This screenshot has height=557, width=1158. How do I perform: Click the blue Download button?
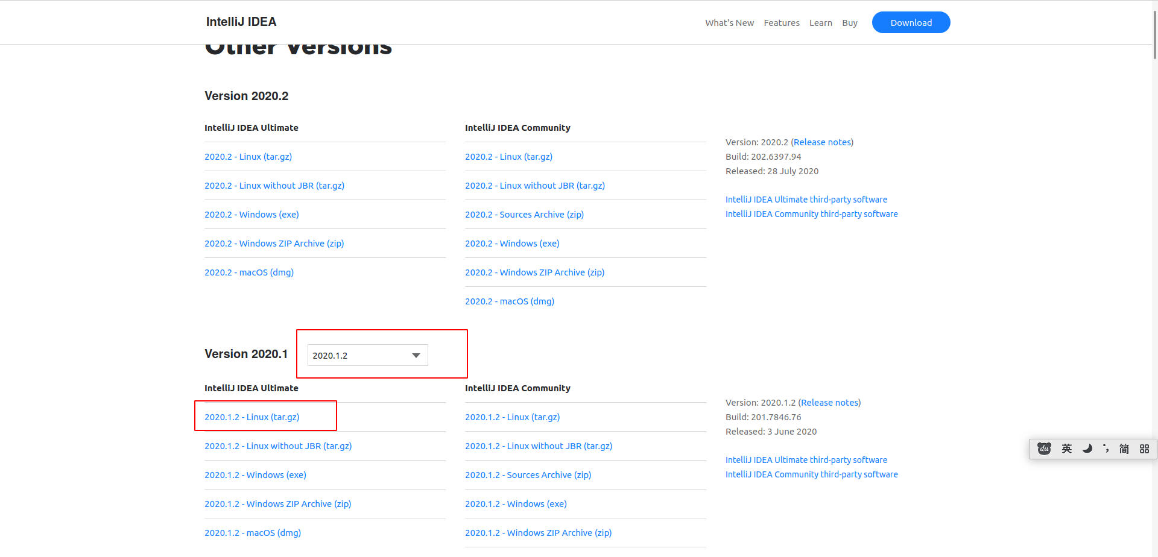(x=911, y=22)
